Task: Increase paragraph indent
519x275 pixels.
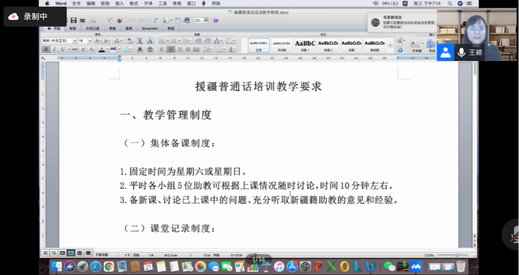Action: pos(207,41)
